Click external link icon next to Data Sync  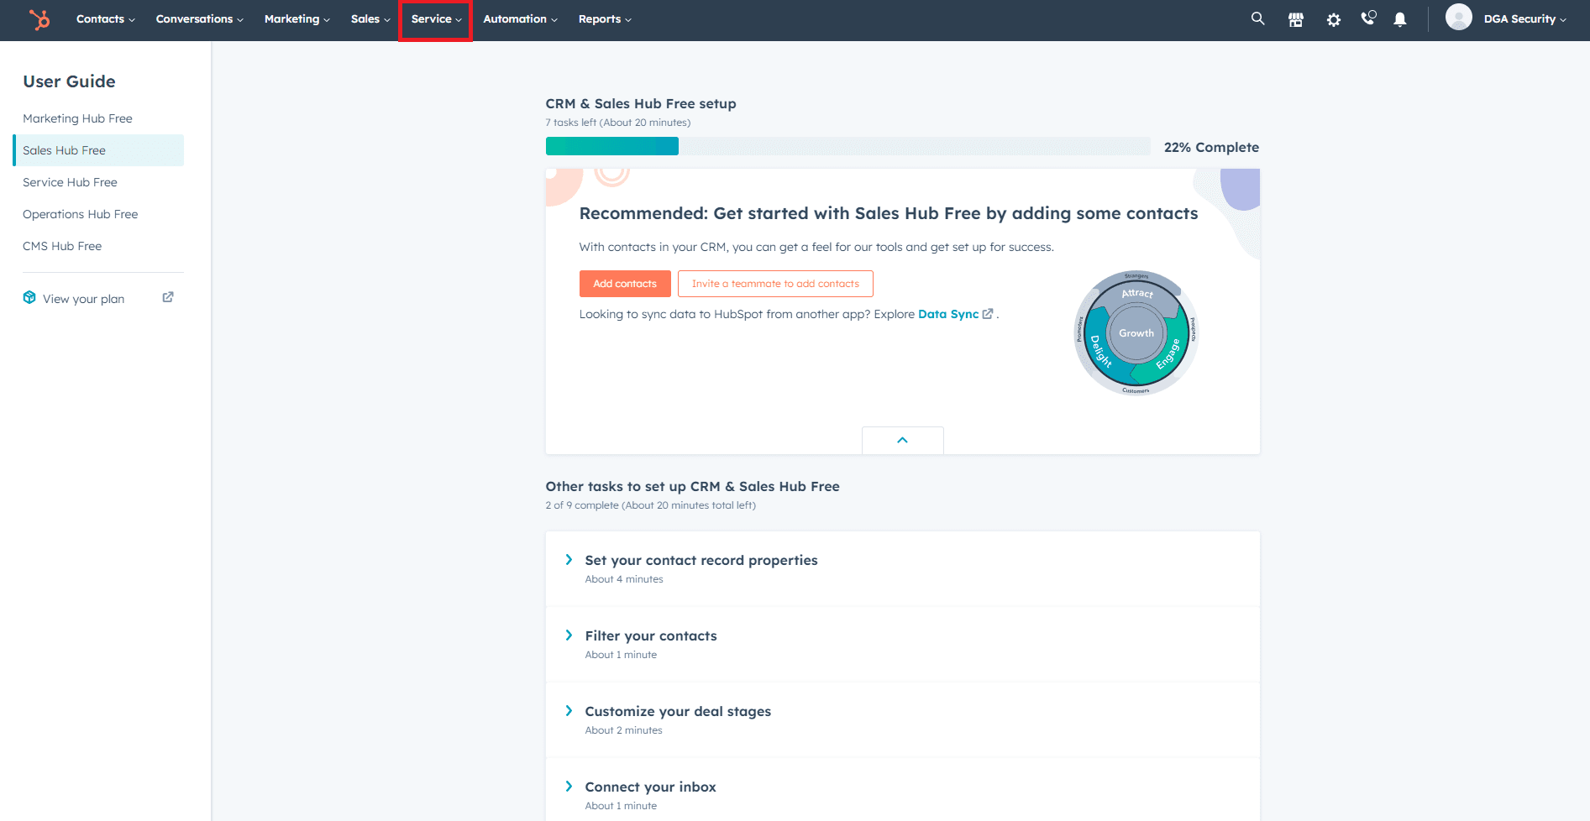[x=988, y=314]
